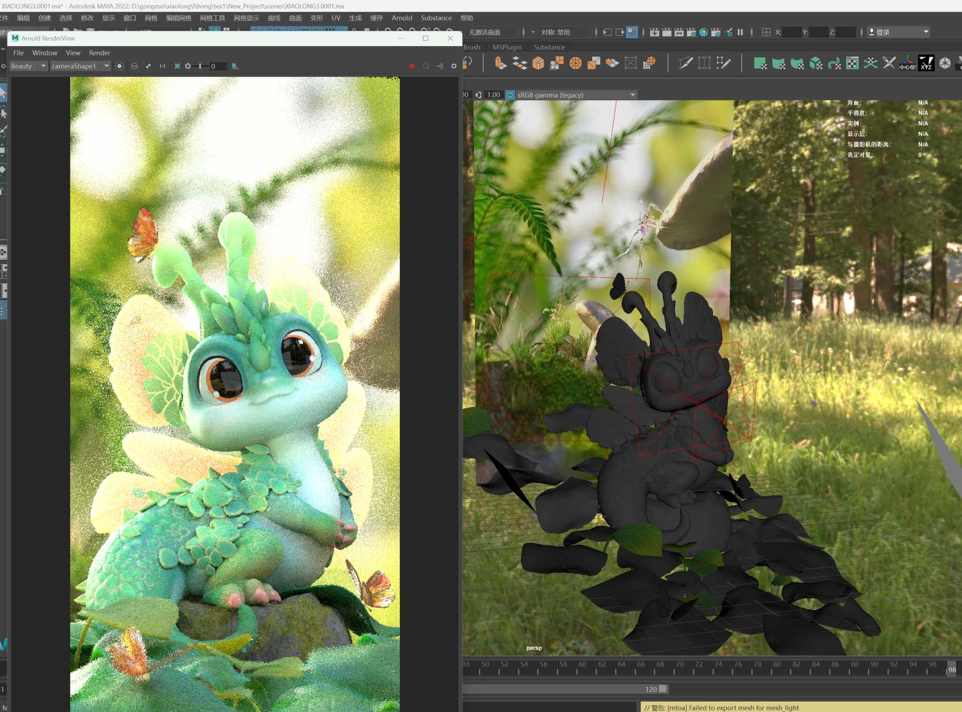Screen dimensions: 962x712
Task: Click the green curved arrow shelf icon
Action: (834, 63)
